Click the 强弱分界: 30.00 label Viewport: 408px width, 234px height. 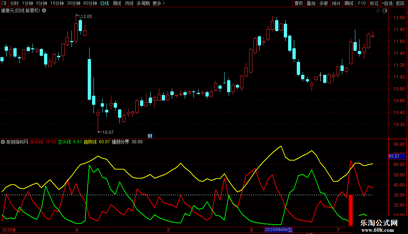click(127, 142)
